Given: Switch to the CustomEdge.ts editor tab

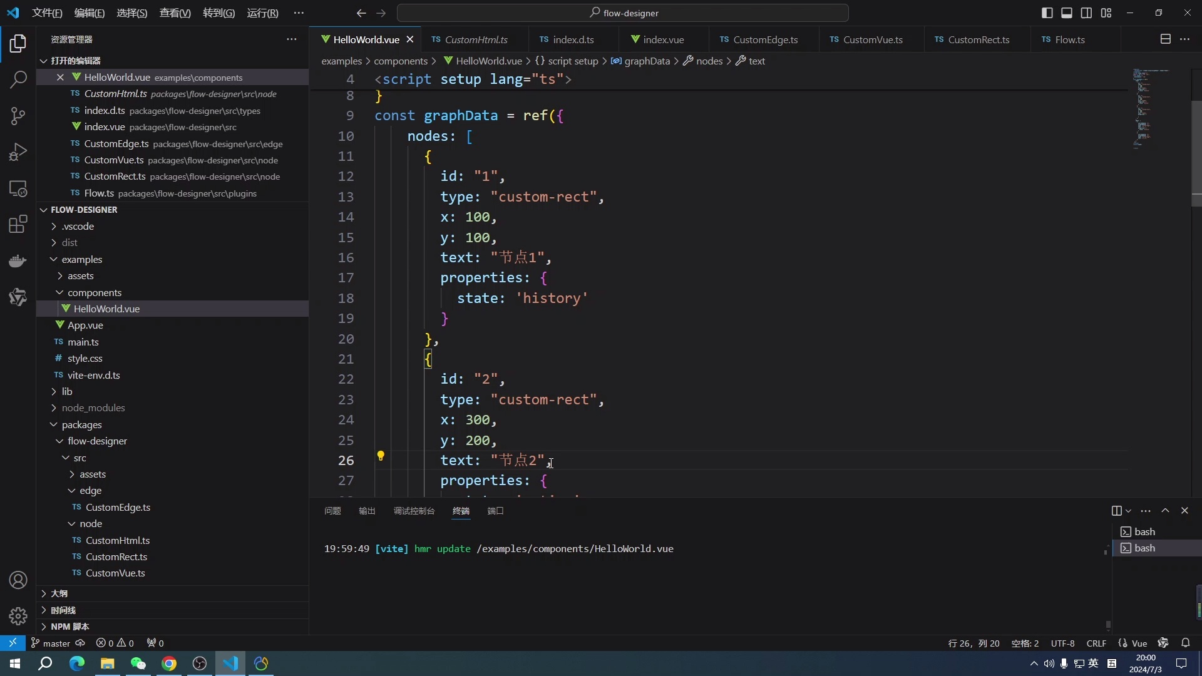Looking at the screenshot, I should [x=764, y=39].
